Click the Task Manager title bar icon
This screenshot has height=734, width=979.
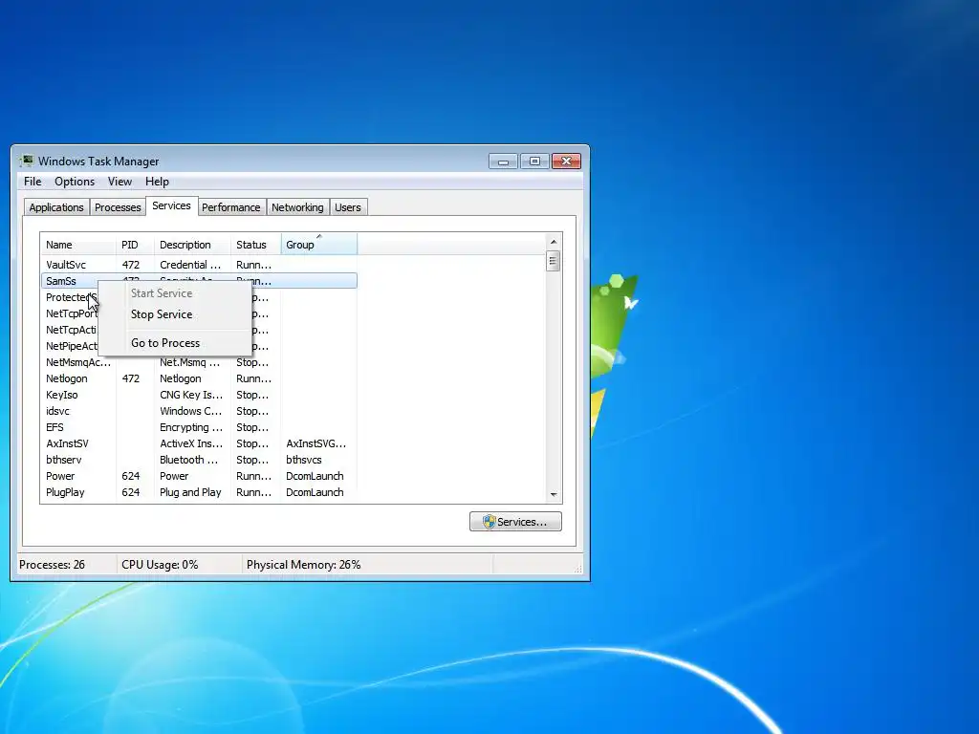coord(26,161)
